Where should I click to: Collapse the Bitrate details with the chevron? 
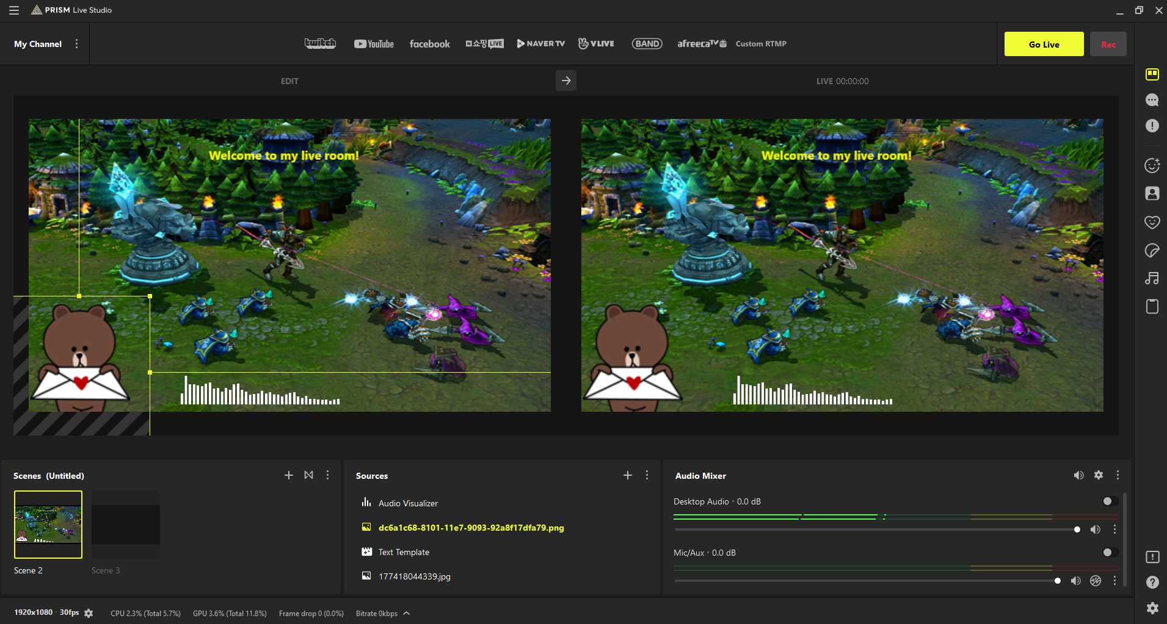[x=405, y=613]
